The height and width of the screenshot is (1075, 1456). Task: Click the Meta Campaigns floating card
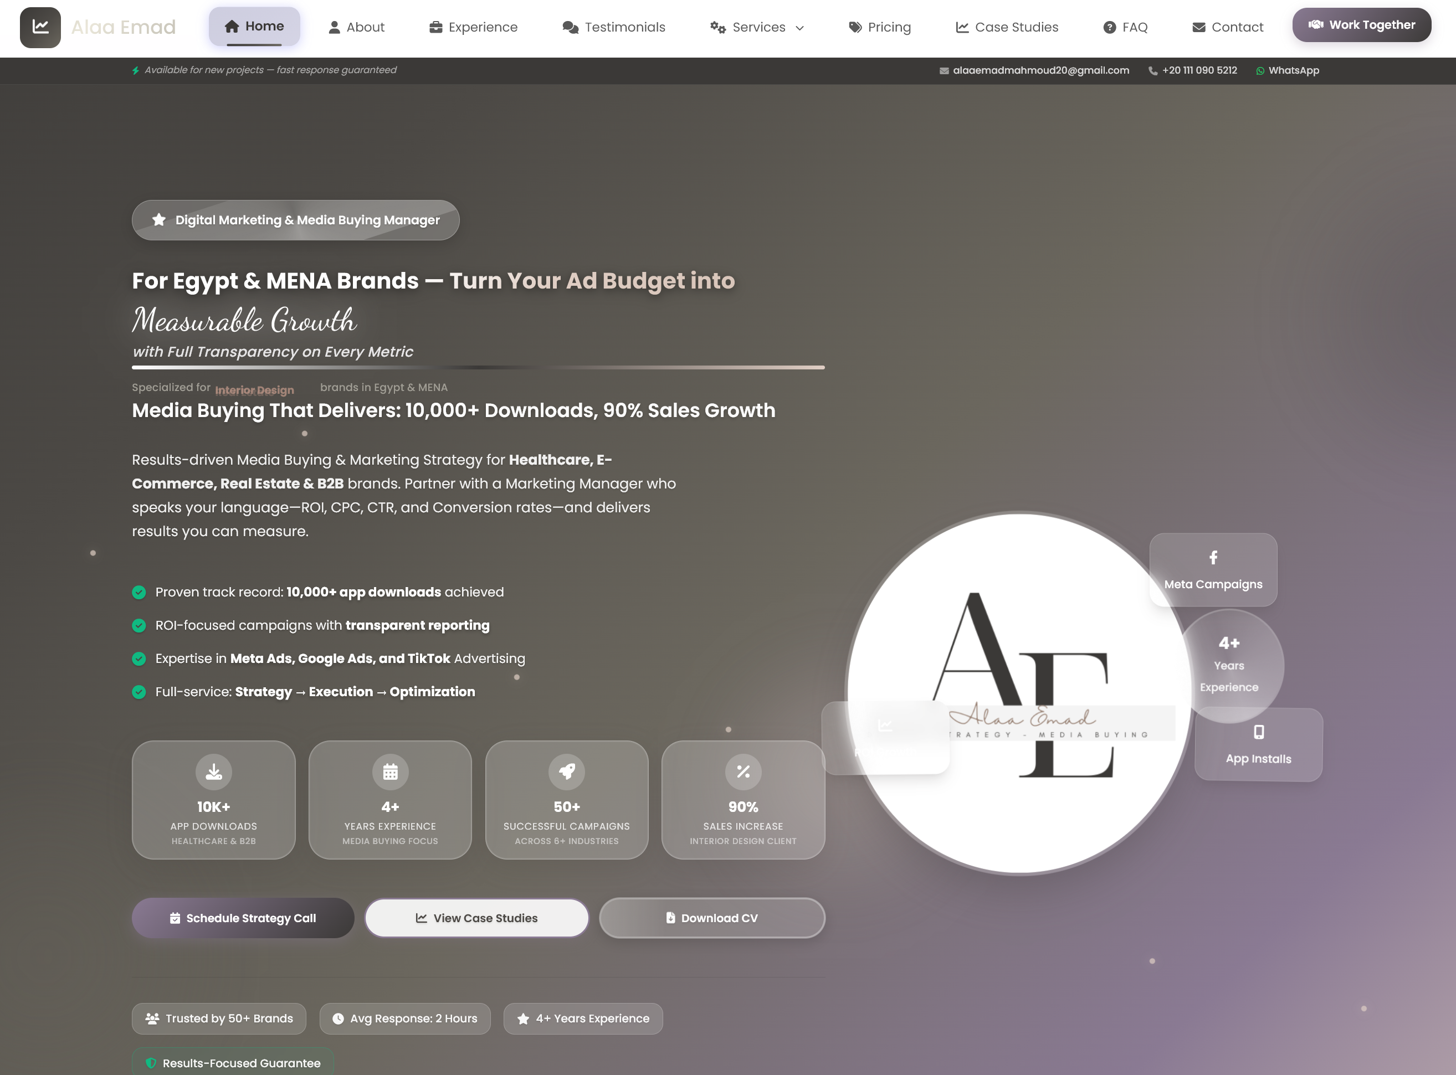click(x=1213, y=570)
